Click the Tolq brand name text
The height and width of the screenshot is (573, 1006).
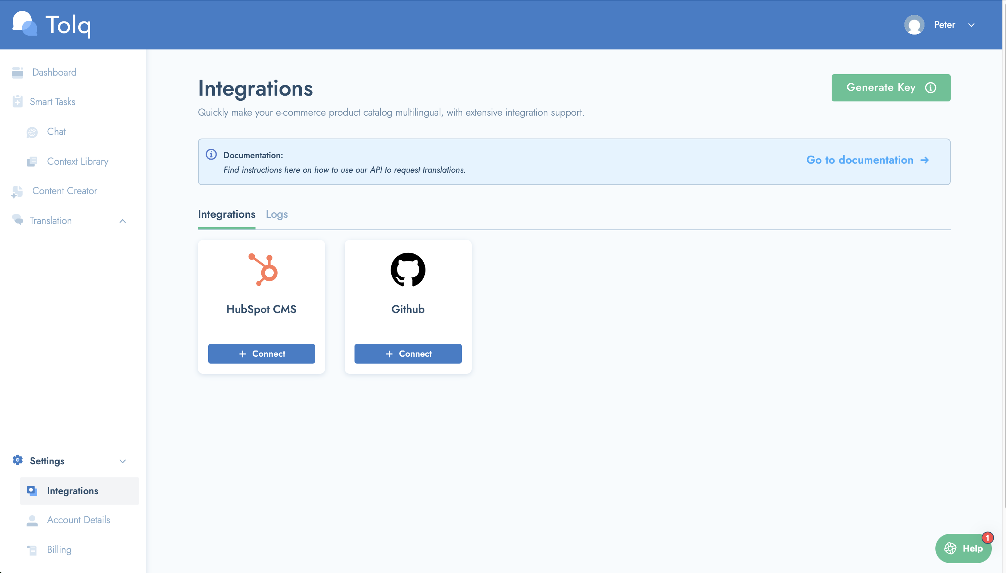pos(68,25)
